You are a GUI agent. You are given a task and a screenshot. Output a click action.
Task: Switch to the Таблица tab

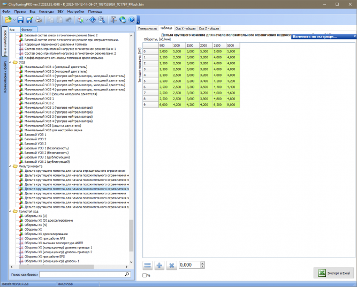(x=166, y=28)
